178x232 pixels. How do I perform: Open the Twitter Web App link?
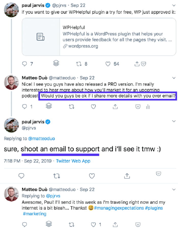point(73,161)
